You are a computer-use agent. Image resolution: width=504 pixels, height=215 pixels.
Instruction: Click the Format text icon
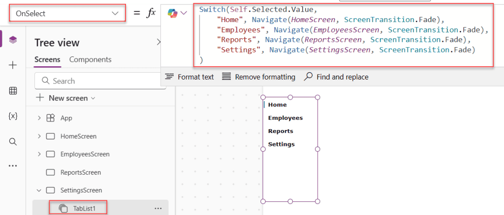pos(169,77)
